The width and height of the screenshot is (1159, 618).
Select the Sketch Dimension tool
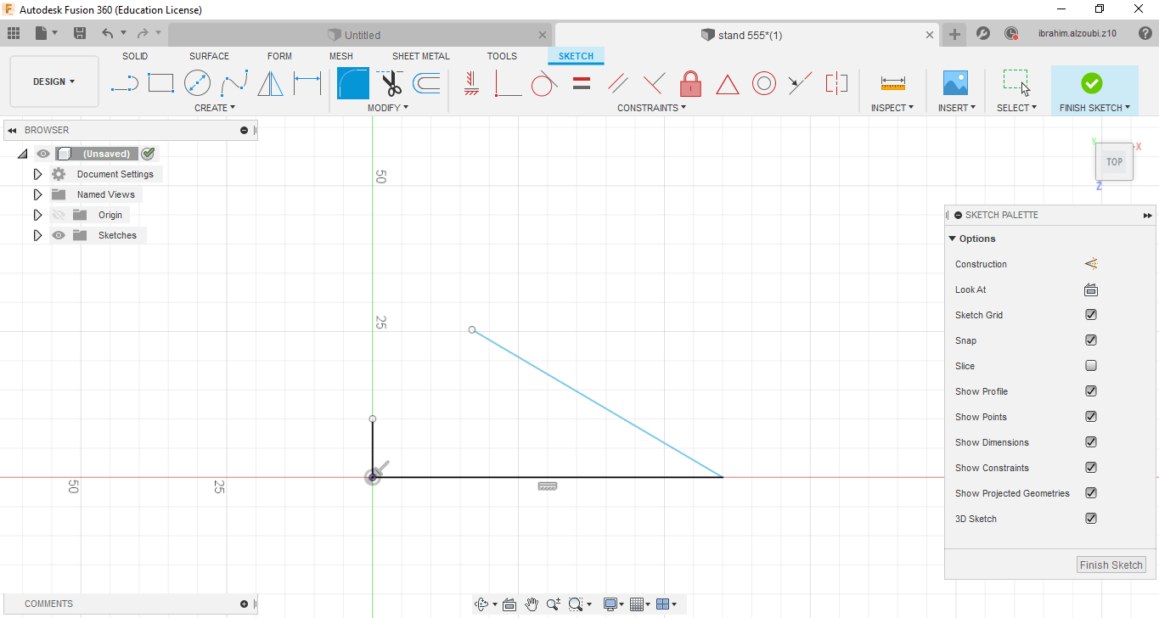click(x=307, y=83)
